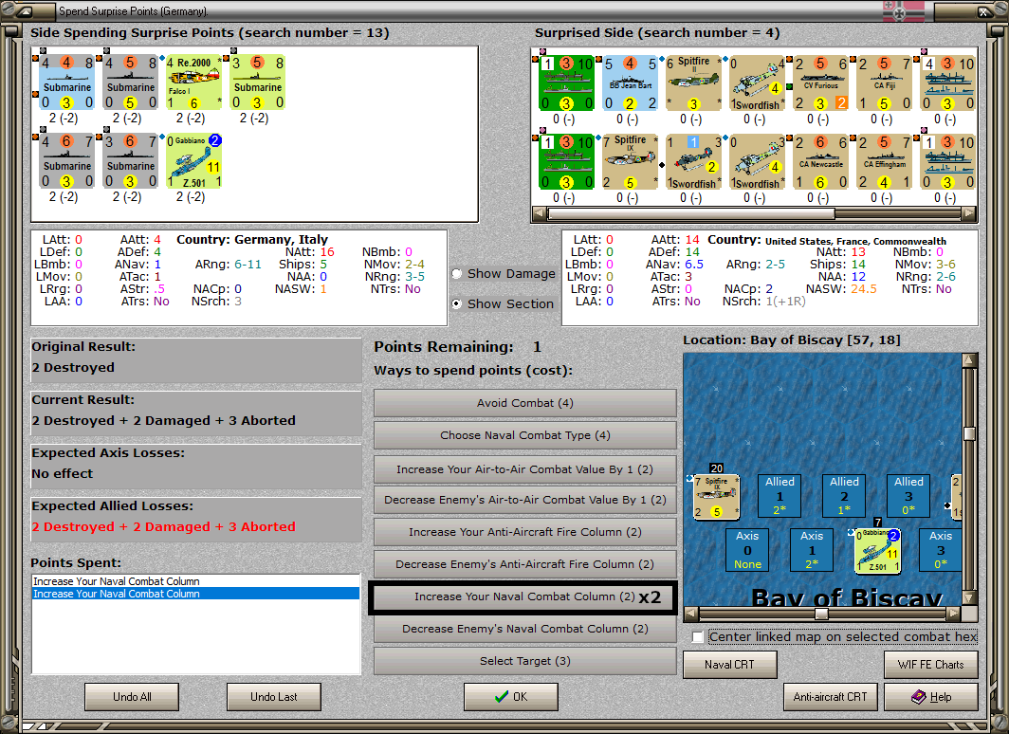Click Avoid Combat (4) option
Viewport: 1009px width, 734px height.
pyautogui.click(x=525, y=403)
